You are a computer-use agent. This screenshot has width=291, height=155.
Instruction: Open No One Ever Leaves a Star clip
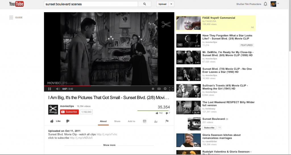pyautogui.click(x=227, y=70)
